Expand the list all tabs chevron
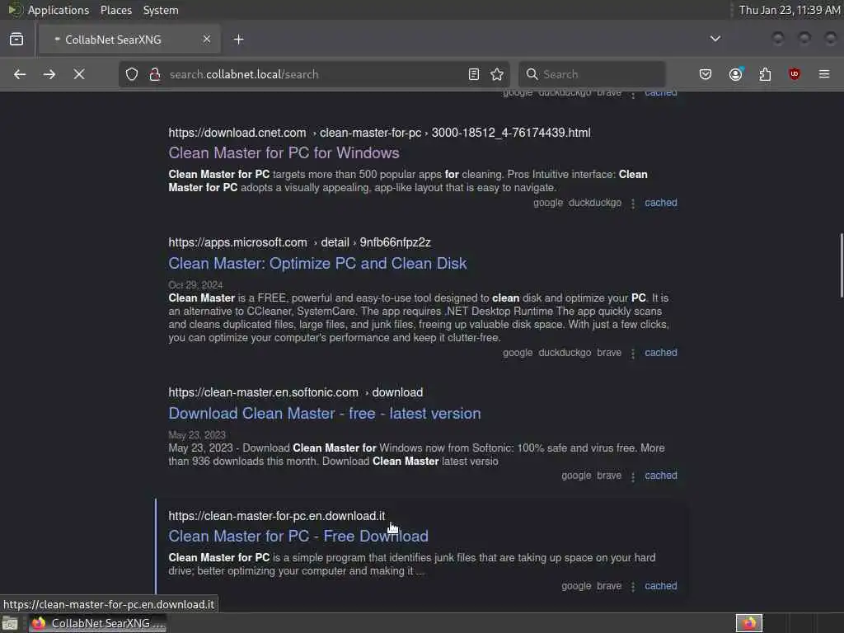The height and width of the screenshot is (633, 844). click(x=715, y=39)
